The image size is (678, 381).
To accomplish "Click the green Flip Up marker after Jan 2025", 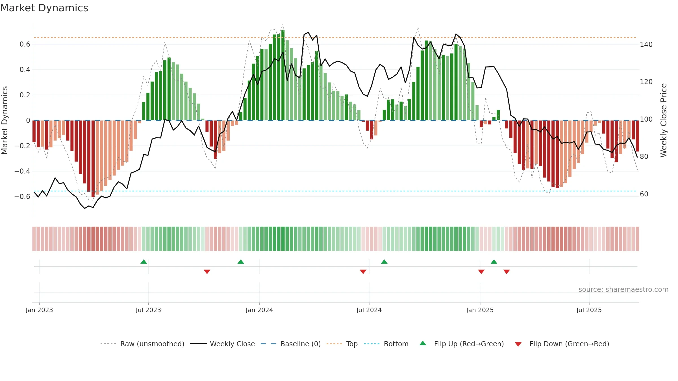I will click(494, 262).
